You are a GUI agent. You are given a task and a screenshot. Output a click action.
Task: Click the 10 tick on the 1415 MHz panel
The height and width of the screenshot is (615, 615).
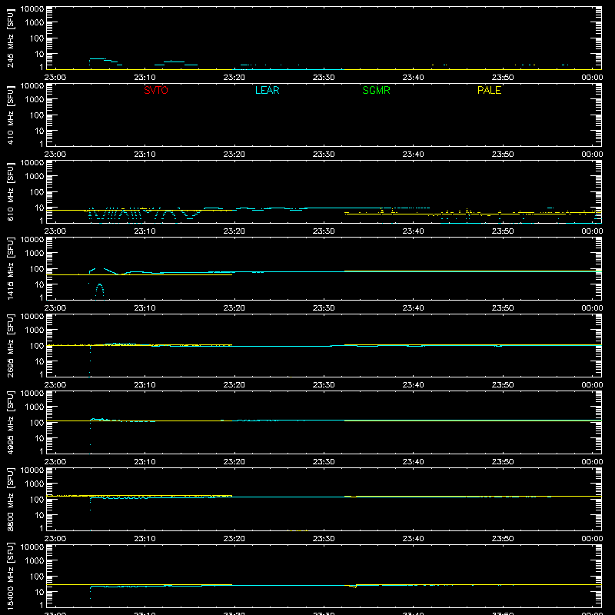(x=39, y=284)
